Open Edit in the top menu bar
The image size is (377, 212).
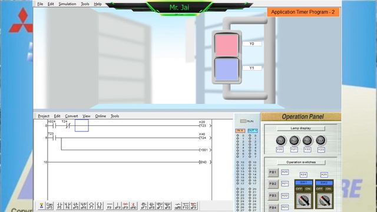tap(51, 4)
